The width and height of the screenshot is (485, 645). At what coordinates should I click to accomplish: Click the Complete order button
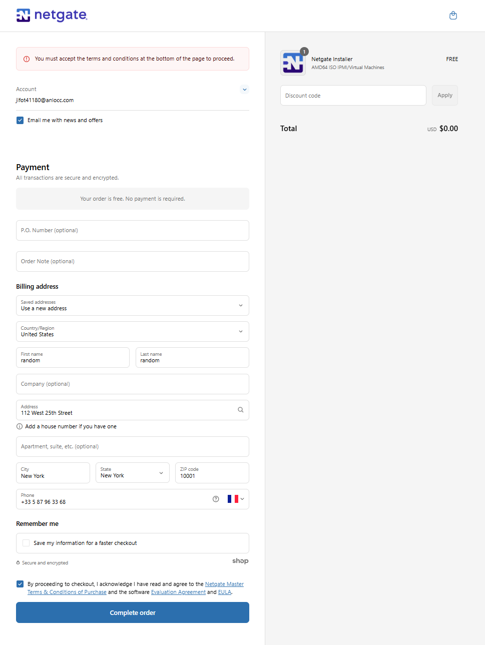click(133, 612)
